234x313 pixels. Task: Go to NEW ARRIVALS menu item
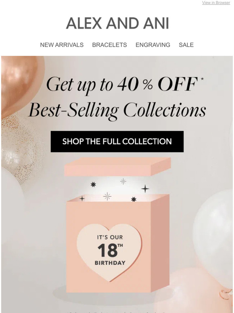point(62,45)
